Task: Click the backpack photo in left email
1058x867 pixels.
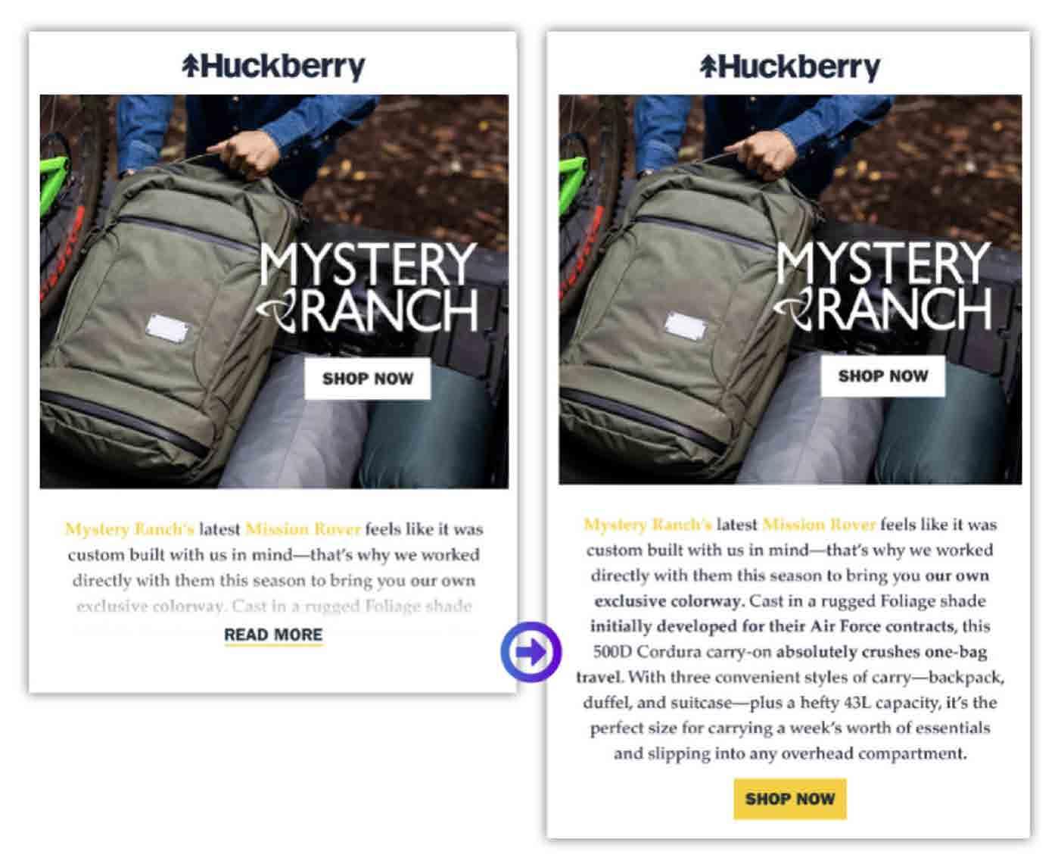Action: coord(274,292)
